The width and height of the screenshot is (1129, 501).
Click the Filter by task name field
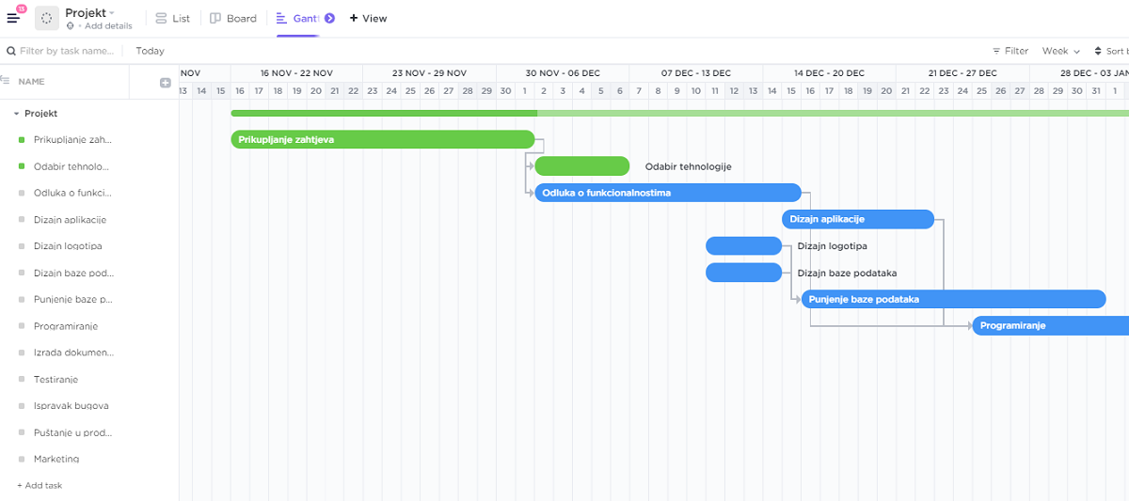[x=66, y=51]
